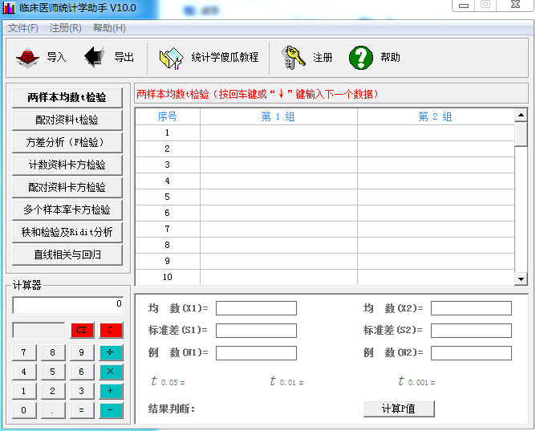Click the multiply (×) calculator key
Viewport: 536px width, 431px height.
[x=111, y=372]
